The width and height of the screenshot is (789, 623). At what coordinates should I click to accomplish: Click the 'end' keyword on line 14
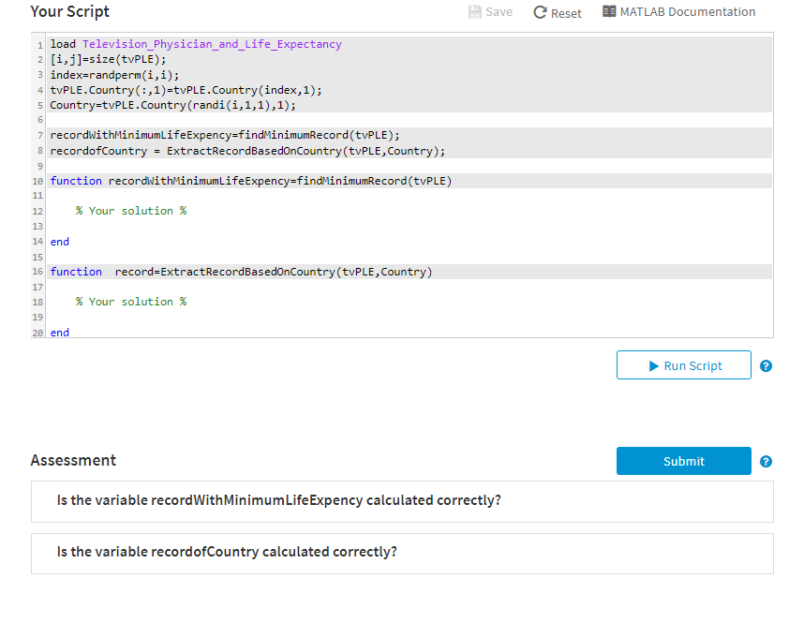[59, 242]
